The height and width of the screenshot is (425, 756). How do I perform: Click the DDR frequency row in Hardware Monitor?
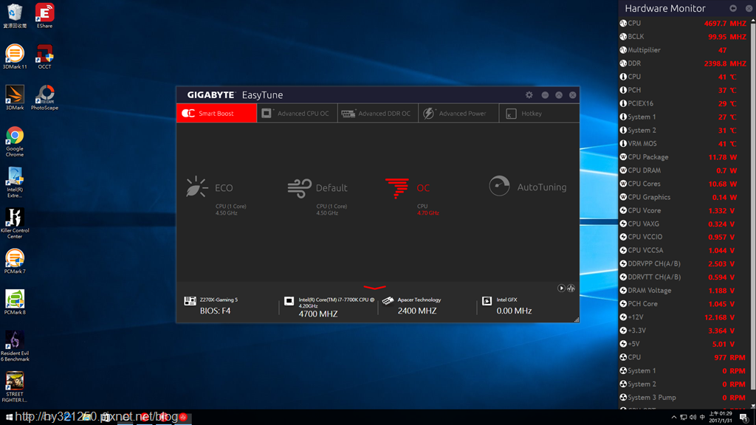click(x=684, y=63)
